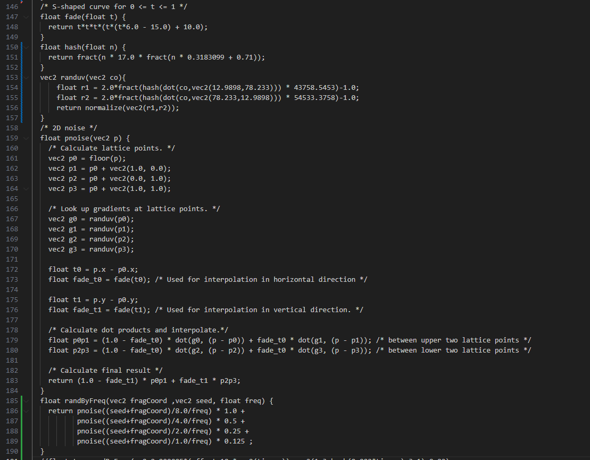Collapse the multi-line return statement at line 186
Image resolution: width=590 pixels, height=460 pixels.
pos(27,411)
